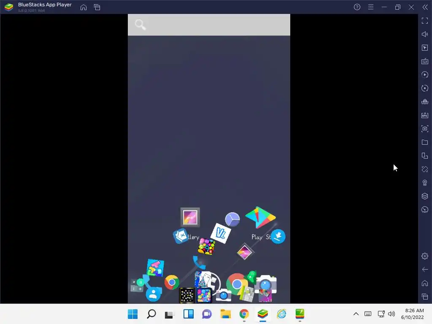Tap the search magnifier in the launcher bar
432x324 pixels.
[140, 24]
